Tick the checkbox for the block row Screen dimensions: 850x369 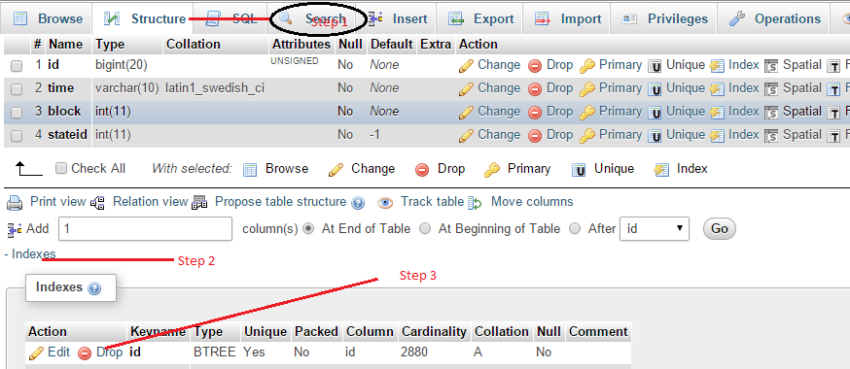click(17, 113)
